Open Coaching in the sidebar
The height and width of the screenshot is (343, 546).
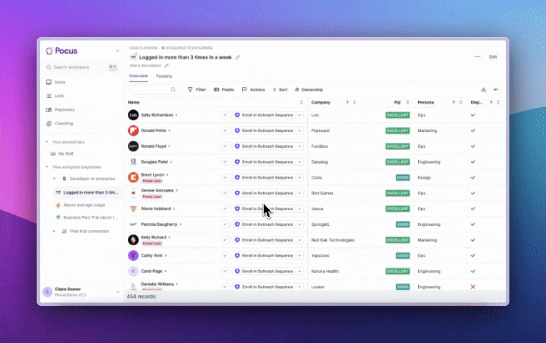coord(59,124)
